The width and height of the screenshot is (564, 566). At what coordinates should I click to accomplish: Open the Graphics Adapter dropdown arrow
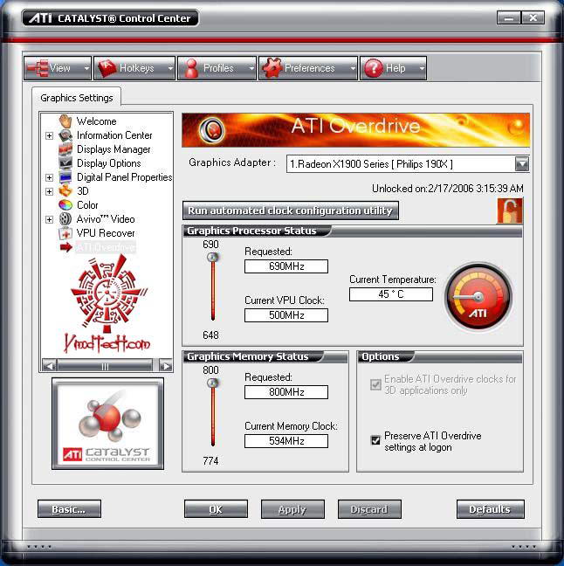(522, 164)
